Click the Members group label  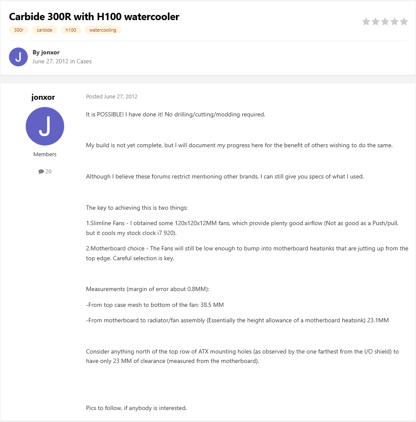(x=45, y=154)
